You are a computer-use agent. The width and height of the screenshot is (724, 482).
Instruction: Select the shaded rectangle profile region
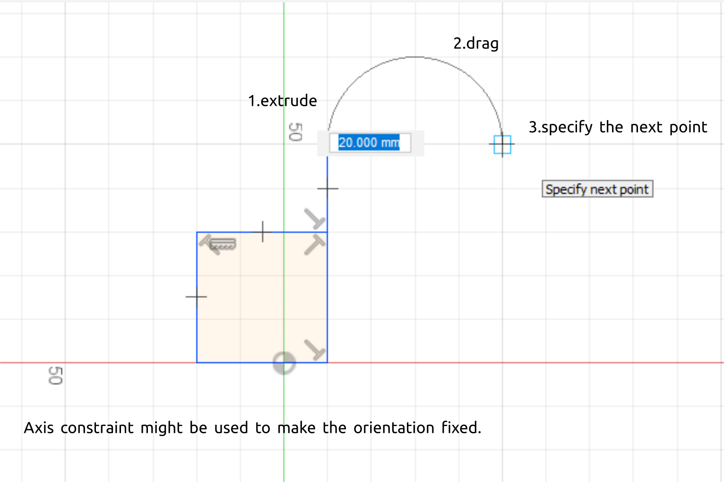coord(262,297)
